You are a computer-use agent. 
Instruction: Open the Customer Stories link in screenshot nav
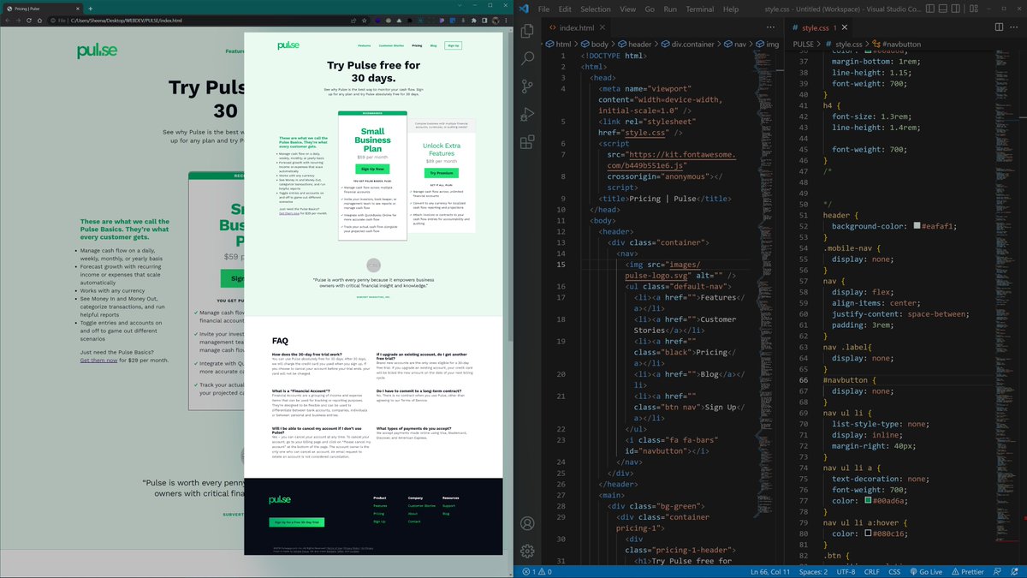coord(391,45)
